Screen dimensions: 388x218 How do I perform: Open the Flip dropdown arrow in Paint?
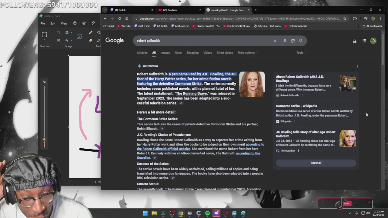click(71, 40)
